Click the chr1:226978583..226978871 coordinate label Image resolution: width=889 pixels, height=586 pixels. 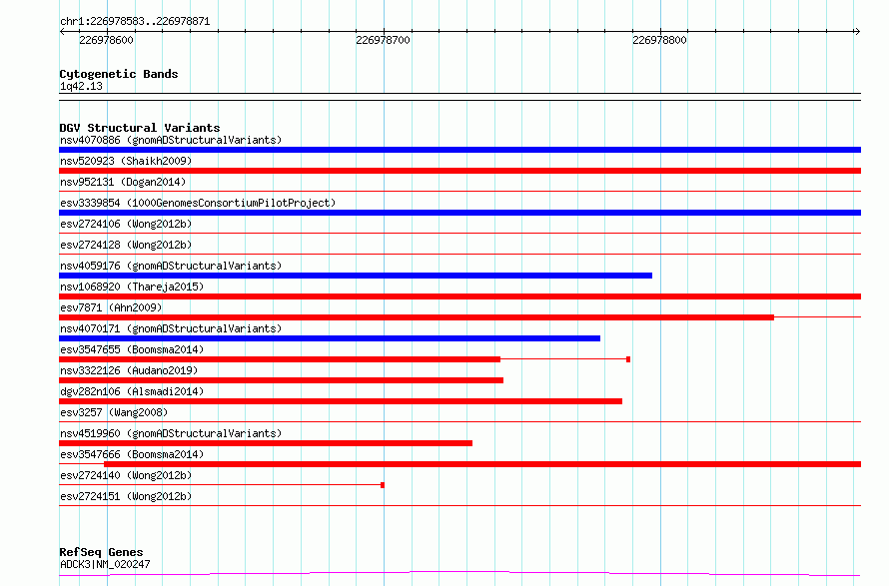(135, 22)
